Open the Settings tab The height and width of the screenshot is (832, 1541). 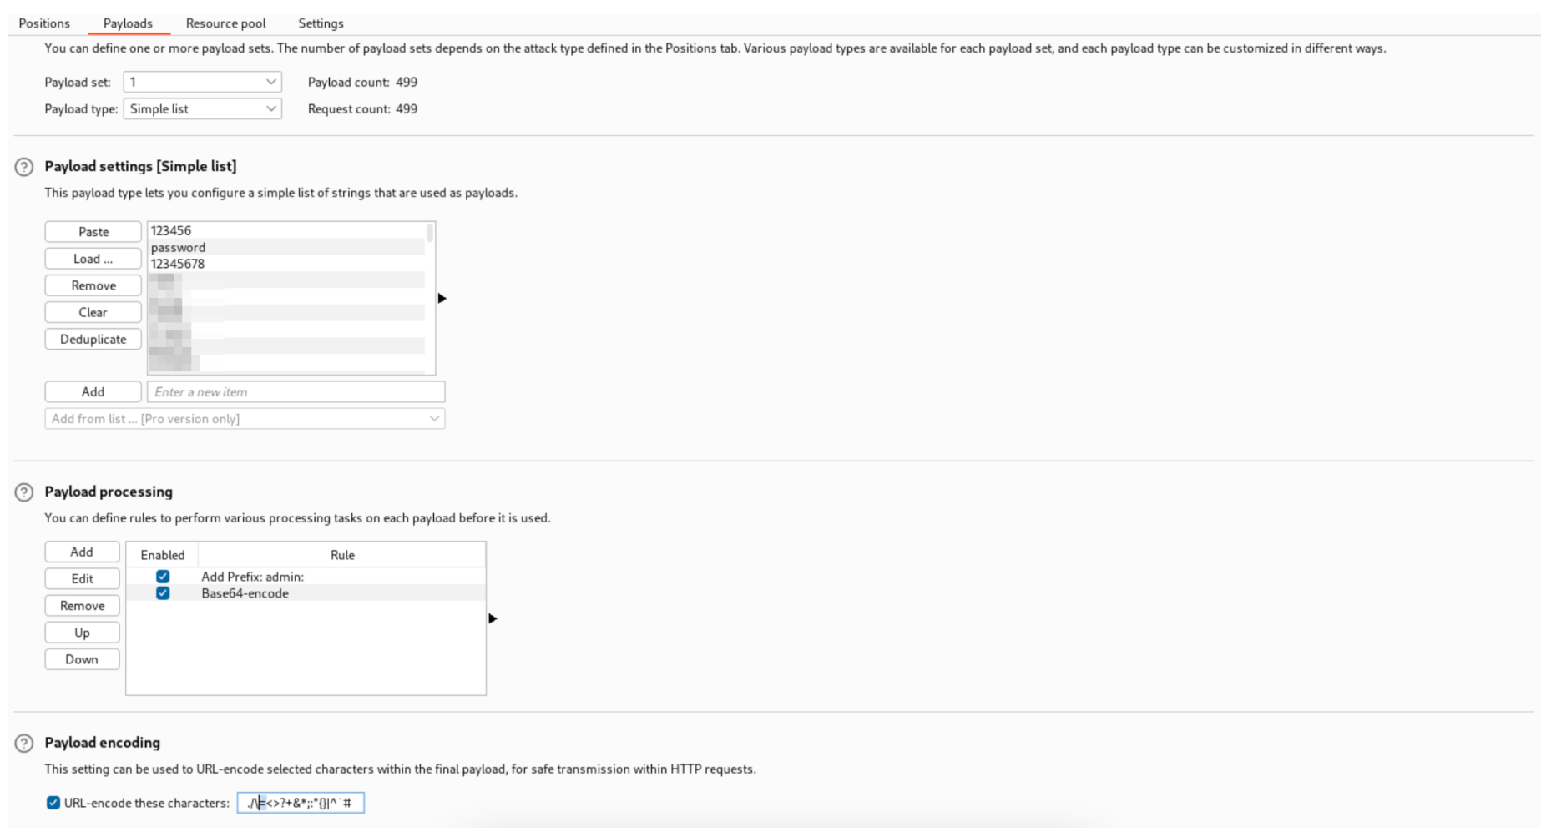321,23
